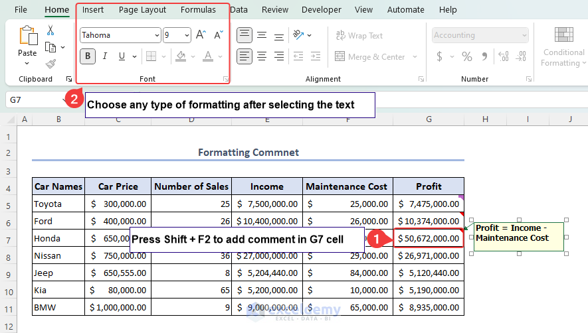Select row 9 header

8,275
